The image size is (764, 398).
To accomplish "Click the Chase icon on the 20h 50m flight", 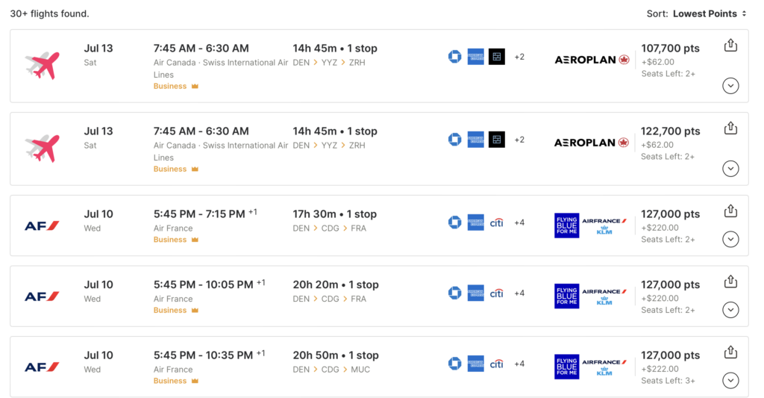I will point(454,364).
